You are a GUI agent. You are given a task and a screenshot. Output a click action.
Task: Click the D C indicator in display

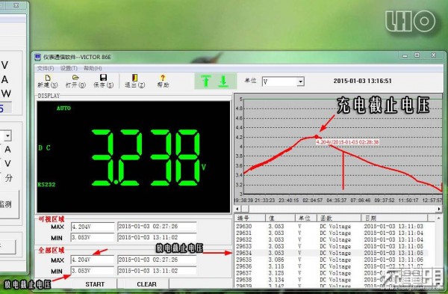[x=44, y=148]
